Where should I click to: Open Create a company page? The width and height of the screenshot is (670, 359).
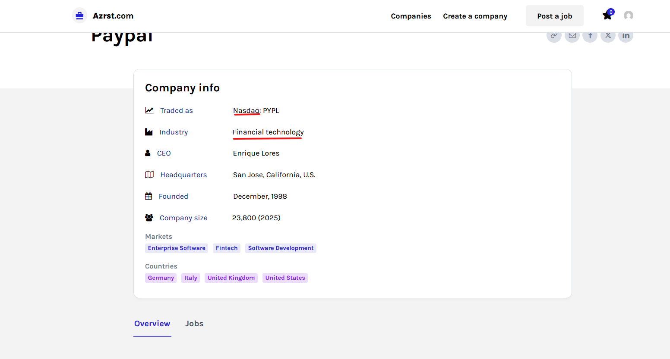(475, 16)
